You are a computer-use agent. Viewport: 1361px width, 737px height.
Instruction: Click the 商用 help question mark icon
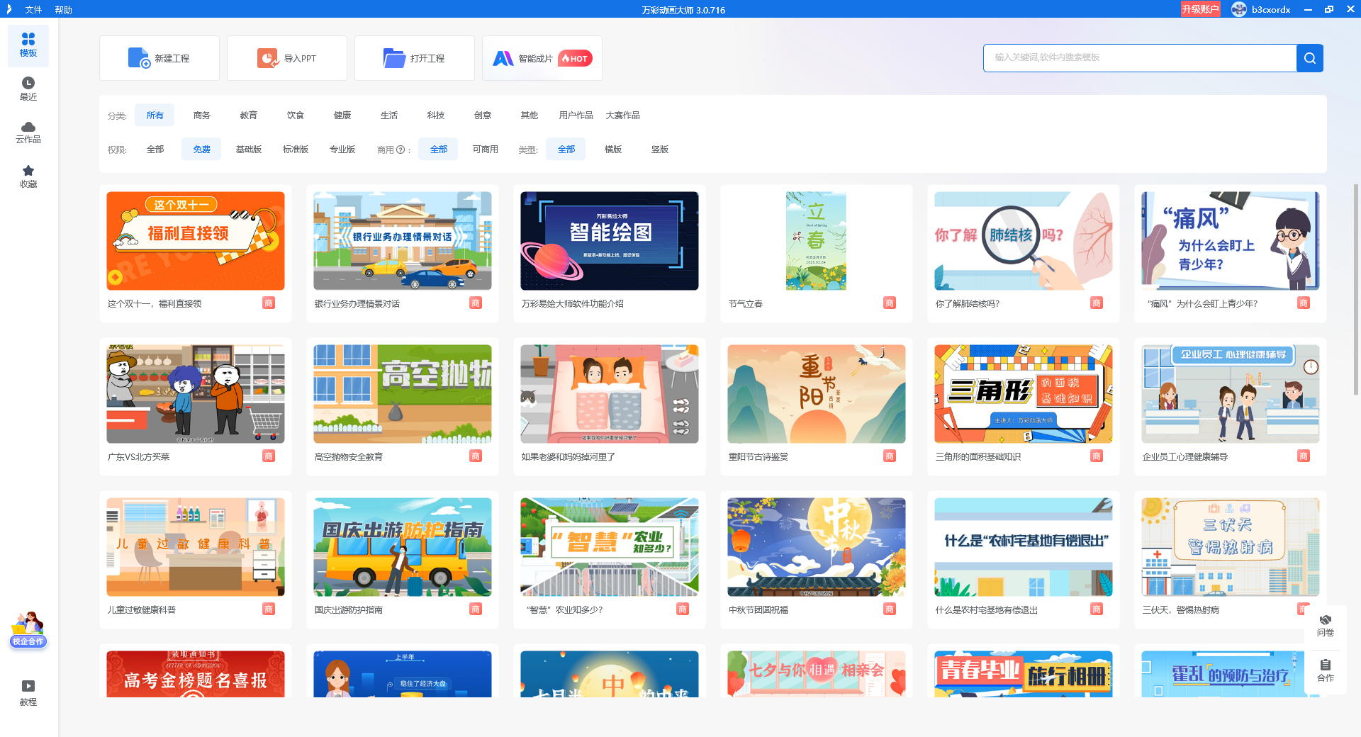click(x=401, y=150)
